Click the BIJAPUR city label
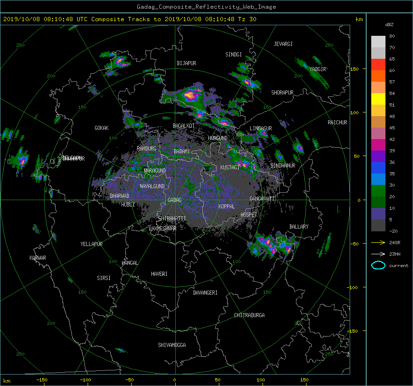Screen dimensions: 413x386 pyautogui.click(x=186, y=63)
